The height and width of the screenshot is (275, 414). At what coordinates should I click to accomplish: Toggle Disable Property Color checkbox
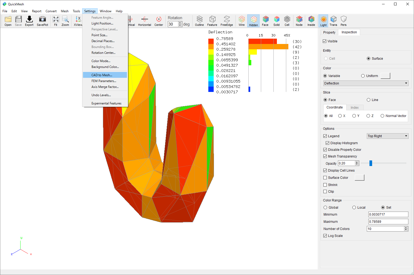click(x=325, y=149)
